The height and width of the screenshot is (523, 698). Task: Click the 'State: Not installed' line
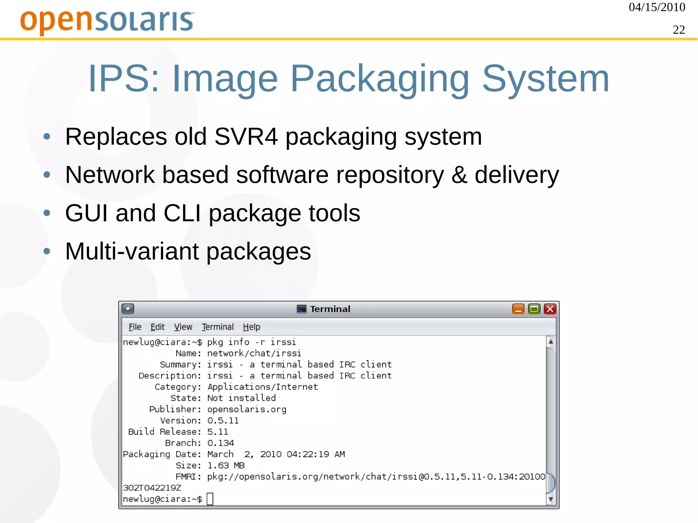click(223, 398)
